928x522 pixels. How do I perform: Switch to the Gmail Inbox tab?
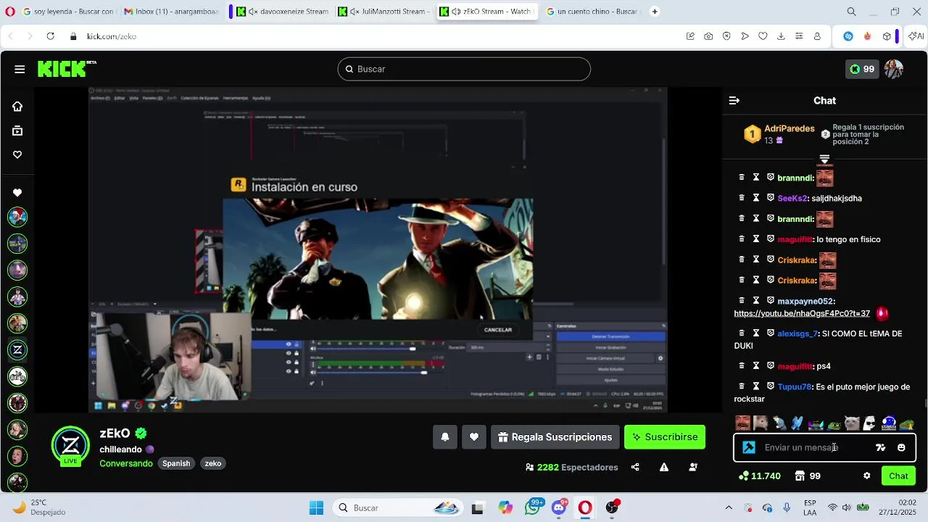pos(170,12)
